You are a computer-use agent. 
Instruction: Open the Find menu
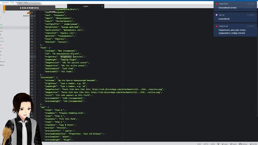(x=12, y=3)
